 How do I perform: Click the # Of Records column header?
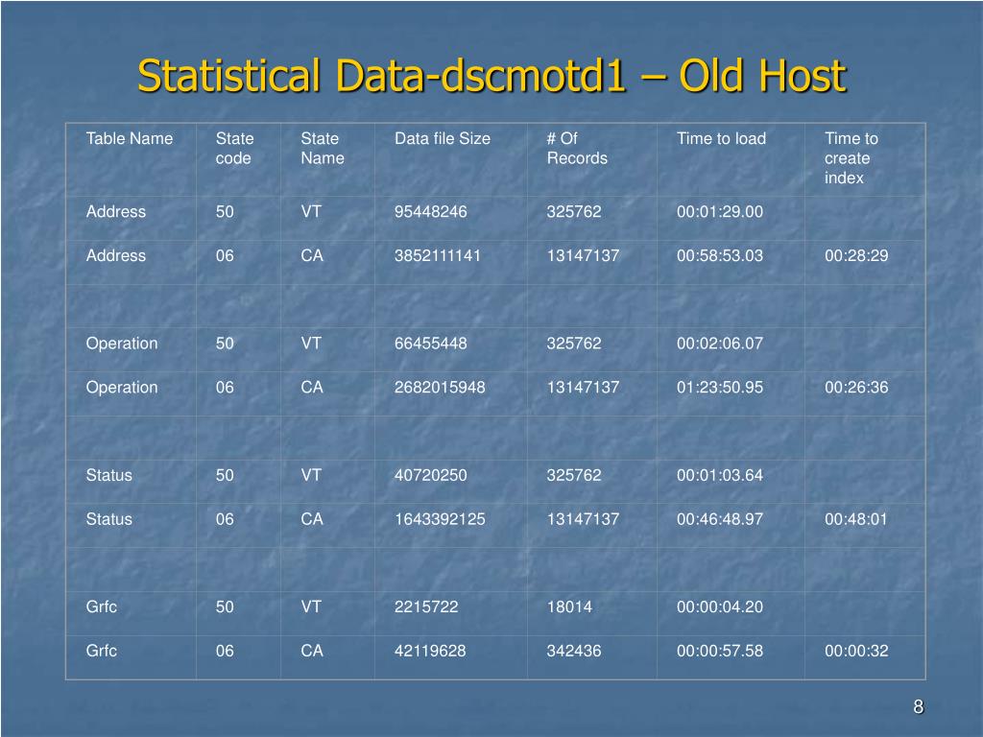pos(577,149)
